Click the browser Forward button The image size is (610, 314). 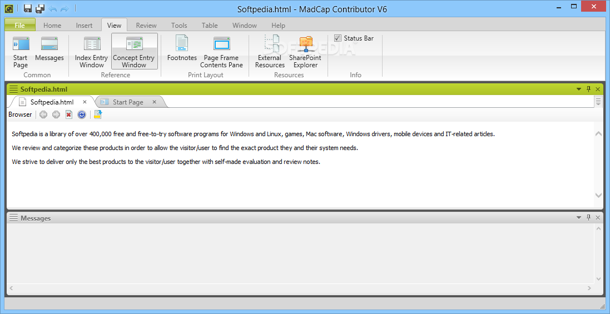[x=56, y=114]
